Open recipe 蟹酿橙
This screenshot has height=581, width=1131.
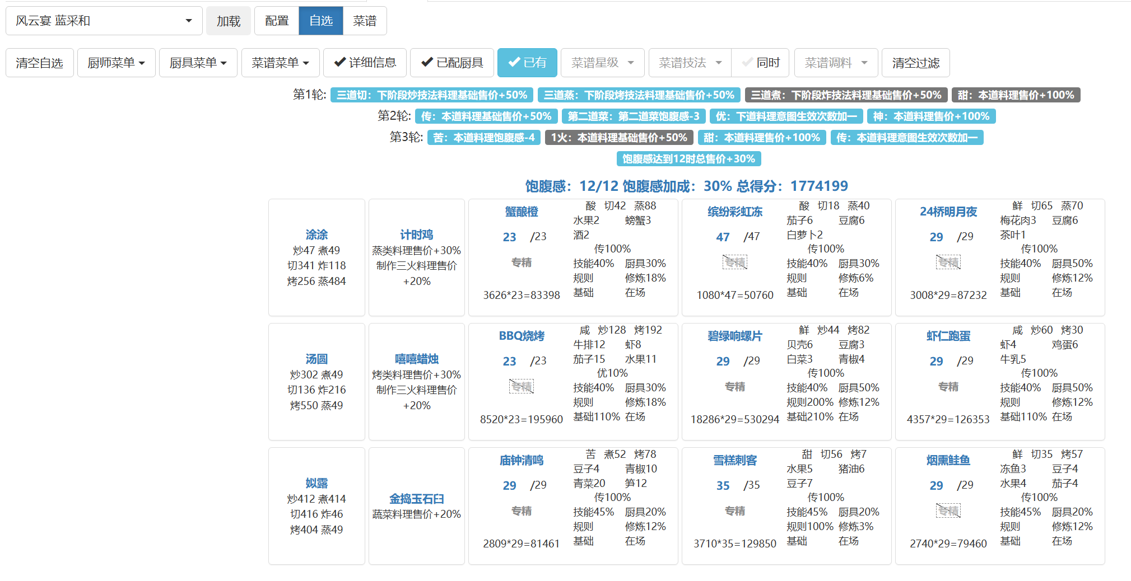[522, 212]
